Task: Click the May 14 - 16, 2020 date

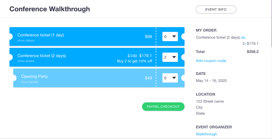Action: [x=211, y=81]
